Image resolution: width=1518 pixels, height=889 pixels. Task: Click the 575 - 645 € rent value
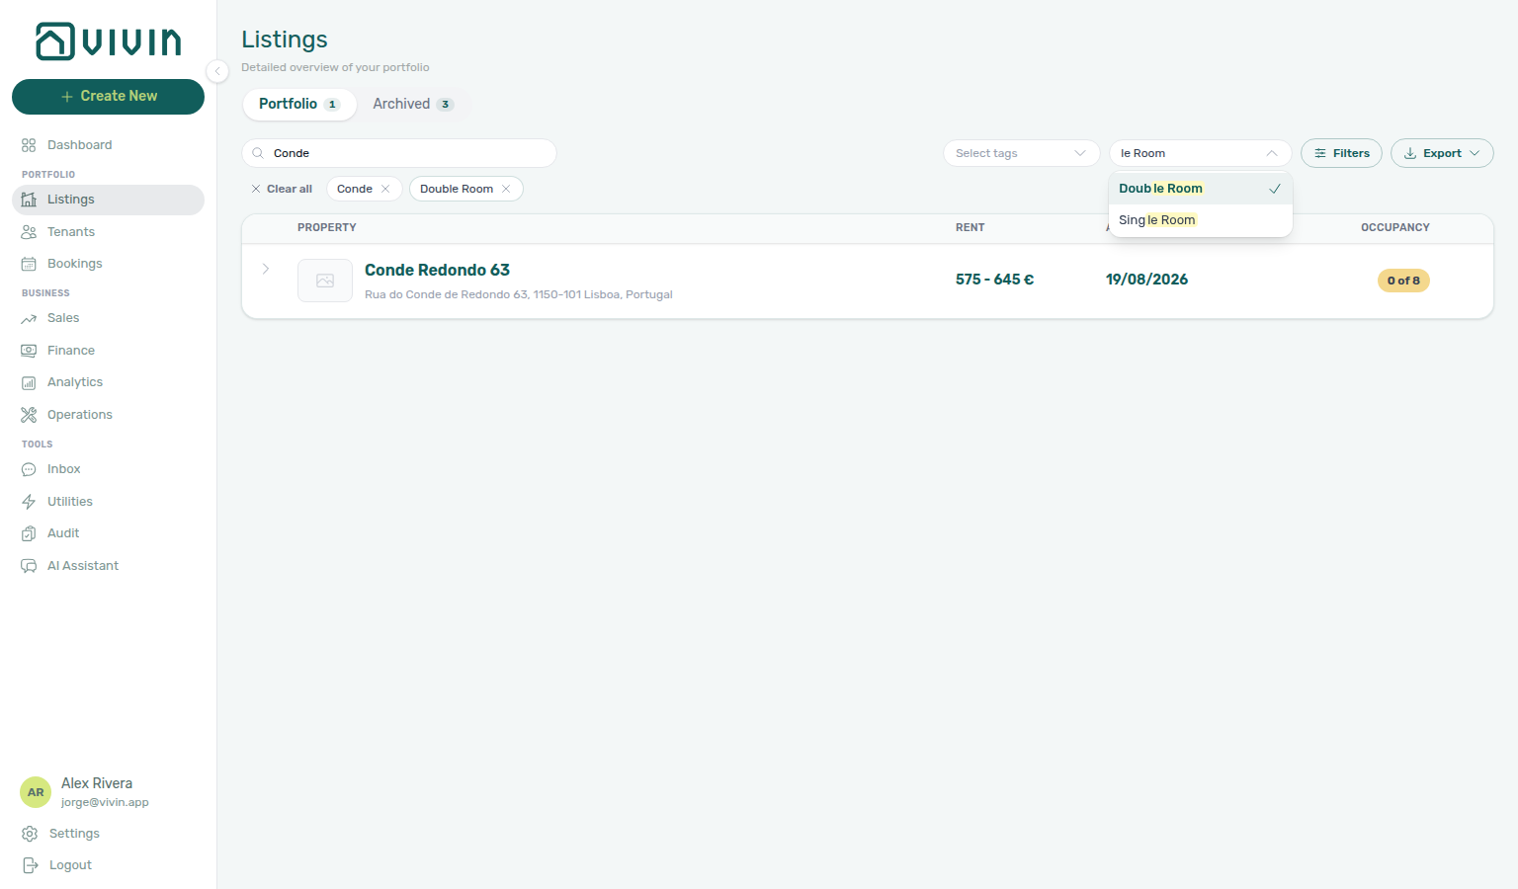[994, 280]
